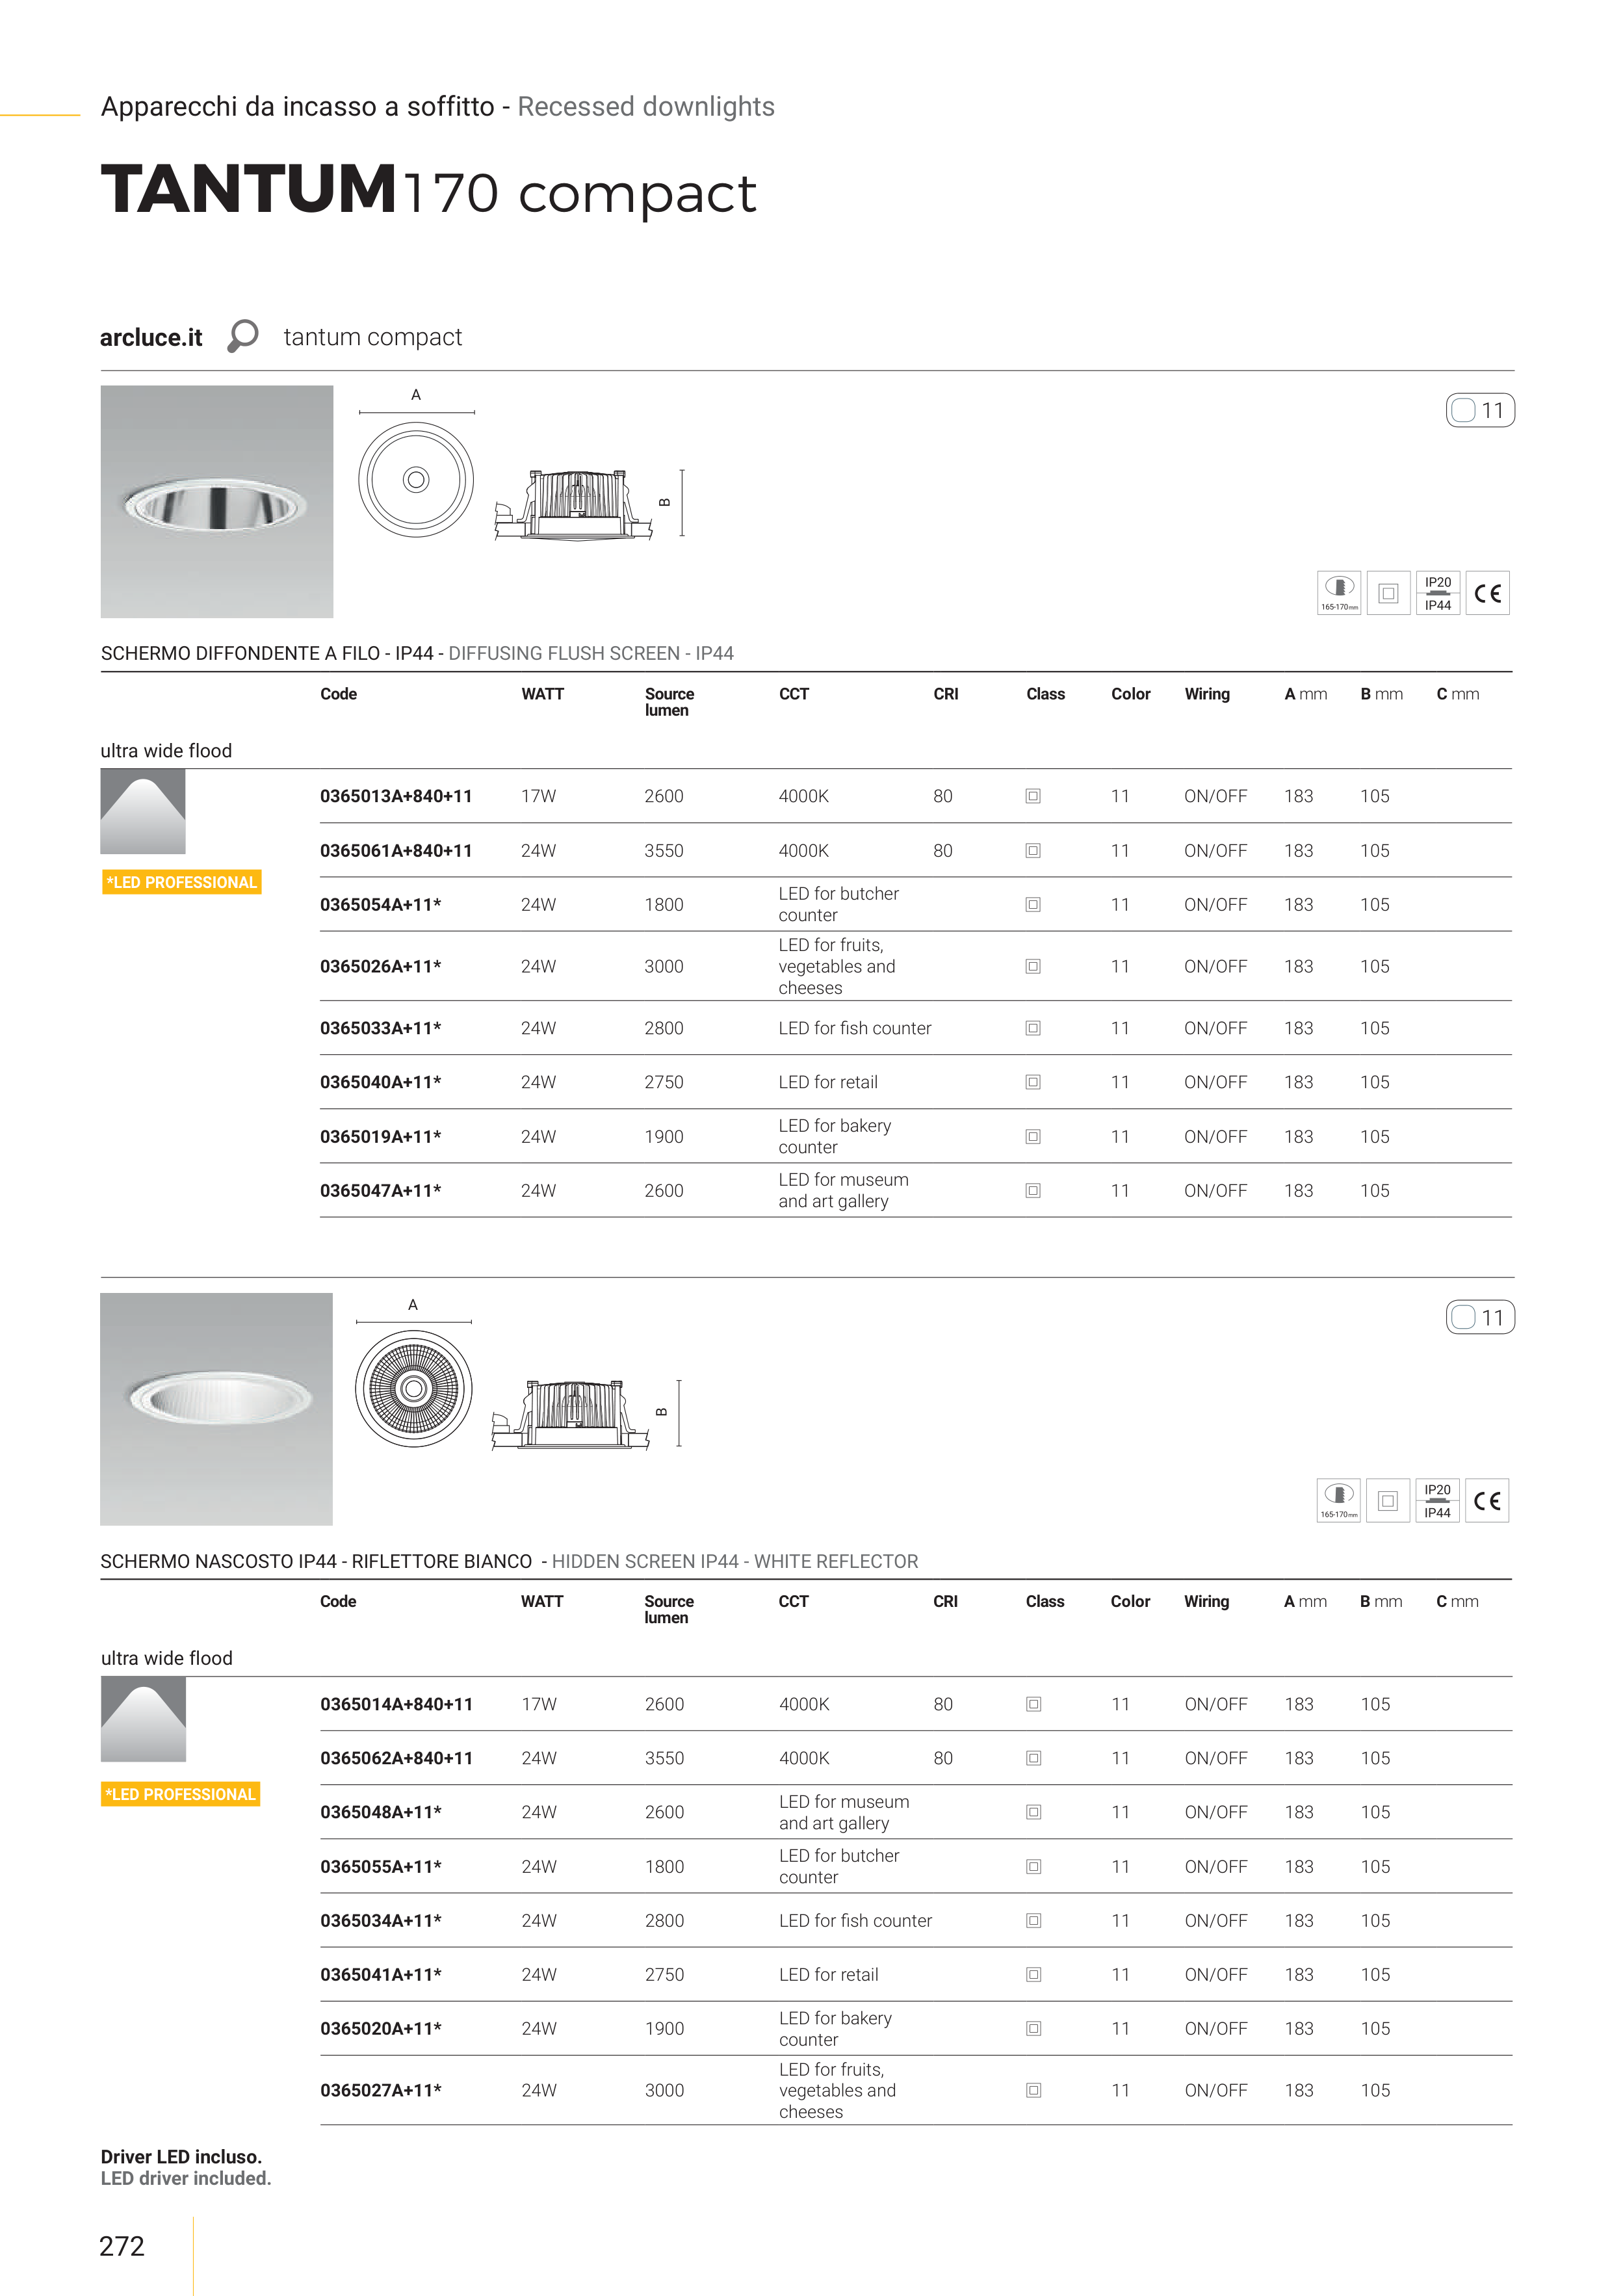Screen dimensions: 1623x2296
Task: Click the top CE certification mark icon
Action: (1487, 593)
